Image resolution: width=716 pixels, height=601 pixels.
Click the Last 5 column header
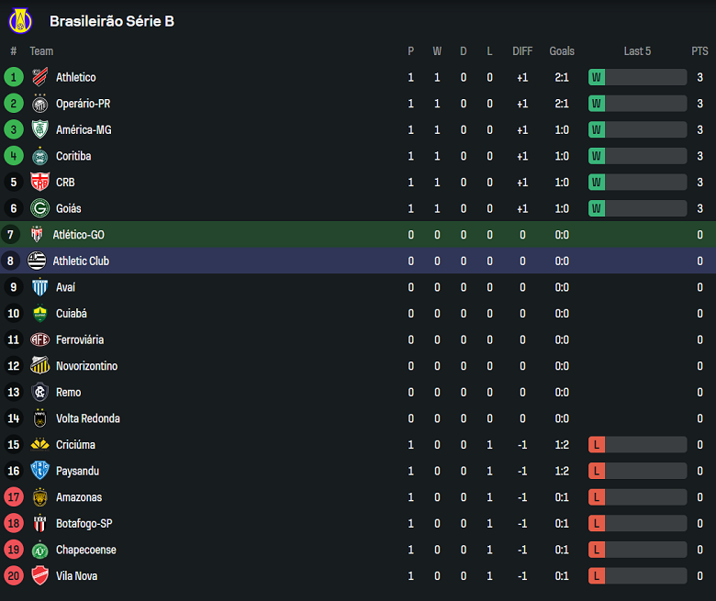(637, 51)
